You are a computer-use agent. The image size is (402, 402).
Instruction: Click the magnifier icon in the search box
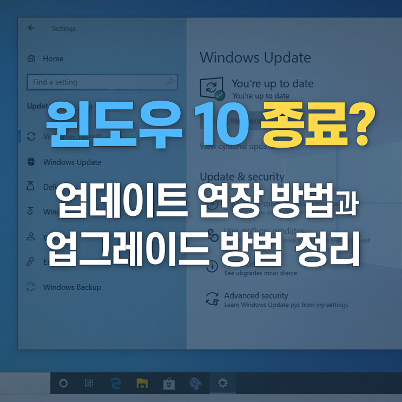[170, 82]
